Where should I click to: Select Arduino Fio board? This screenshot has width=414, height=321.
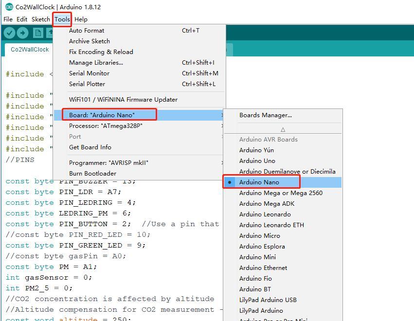(x=283, y=279)
